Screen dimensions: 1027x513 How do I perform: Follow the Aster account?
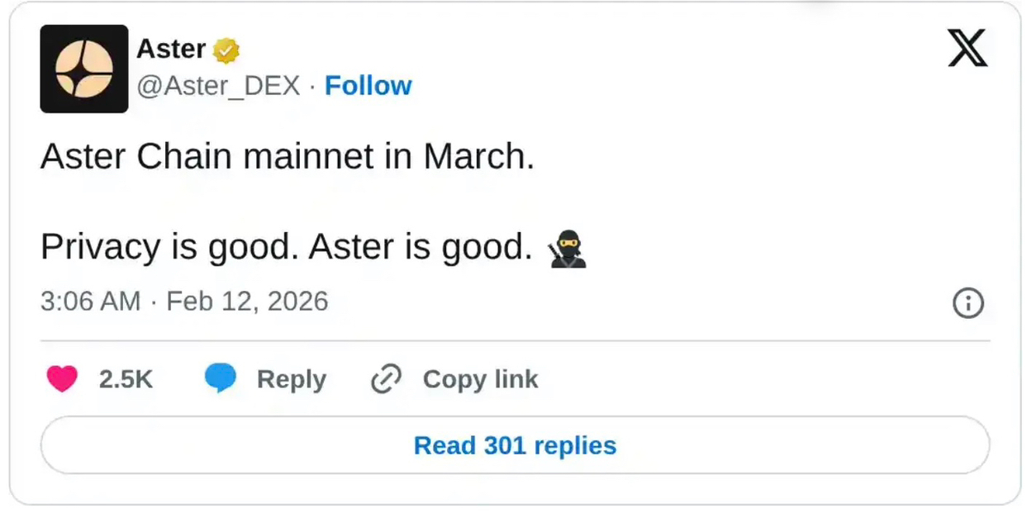[368, 86]
